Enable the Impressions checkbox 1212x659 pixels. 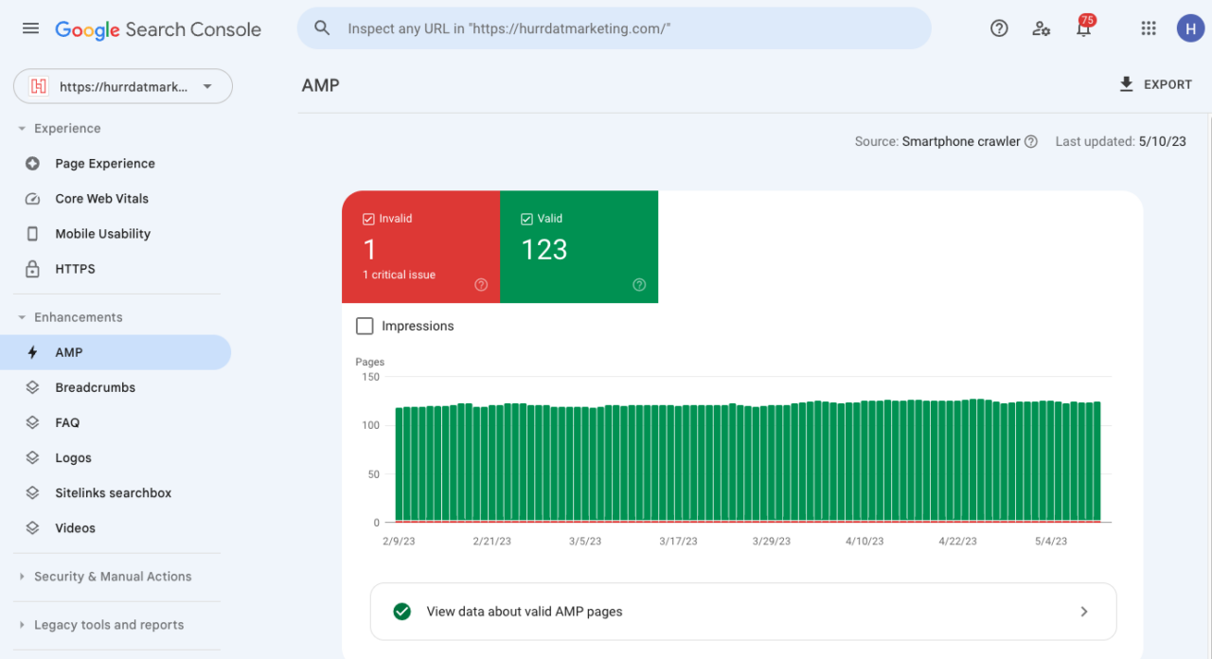[365, 326]
